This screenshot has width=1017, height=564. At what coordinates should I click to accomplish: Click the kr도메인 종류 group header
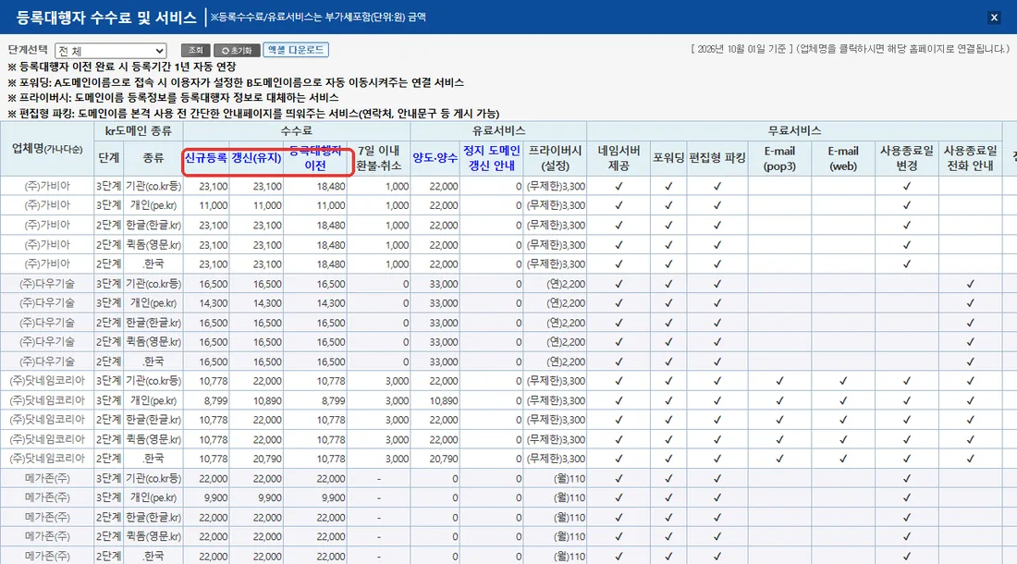click(x=138, y=130)
